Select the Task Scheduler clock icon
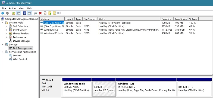Image resolution: width=213 pixels, height=98 pixels. pos(10,26)
